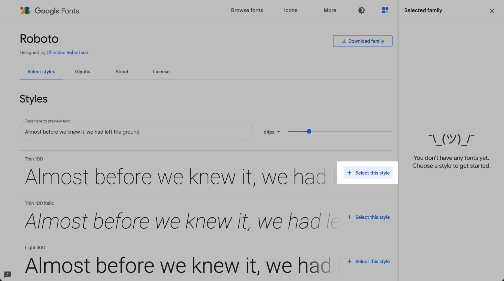Click the feedback icon in bottom corner
Image resolution: width=504 pixels, height=281 pixels.
pos(8,274)
